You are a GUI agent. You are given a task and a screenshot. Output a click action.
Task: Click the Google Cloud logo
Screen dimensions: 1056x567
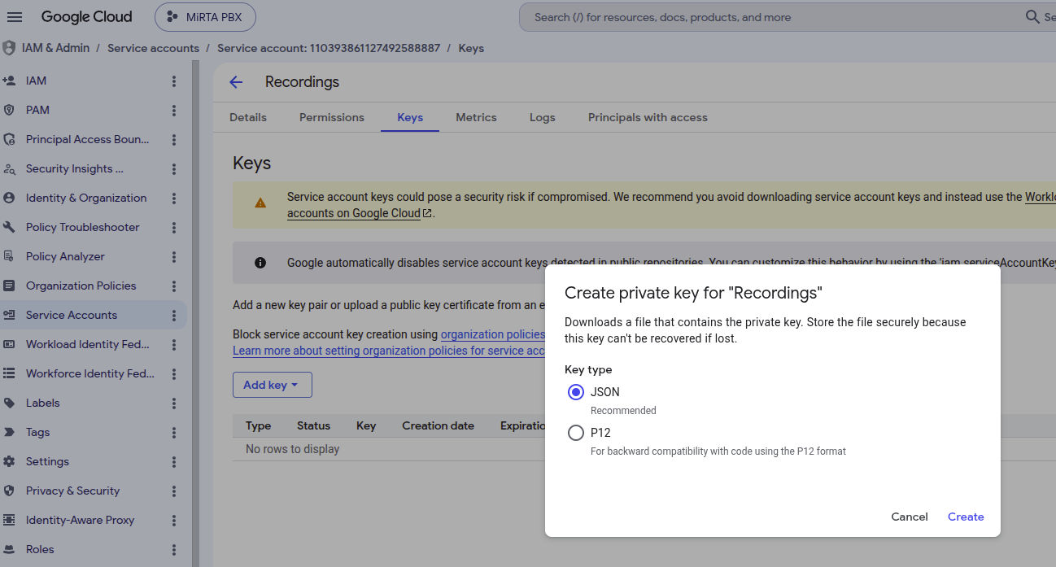86,17
